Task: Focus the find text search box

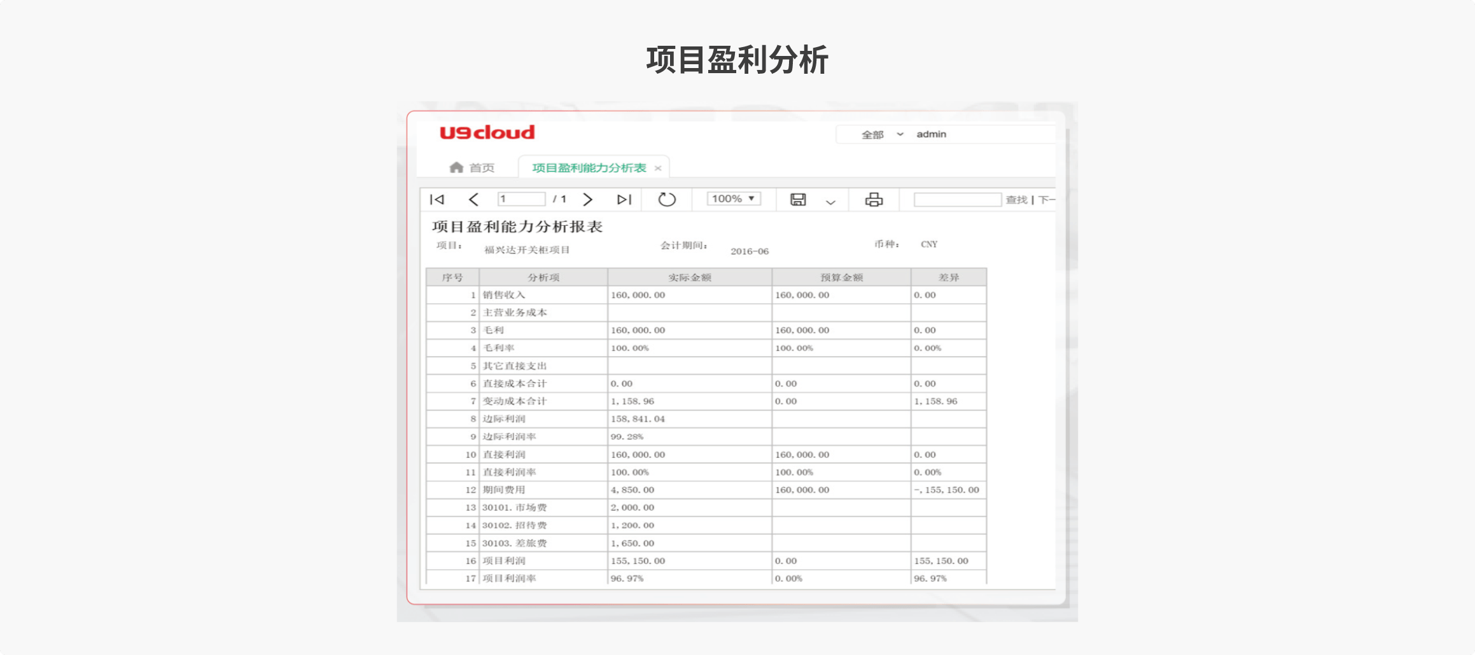Action: point(957,200)
